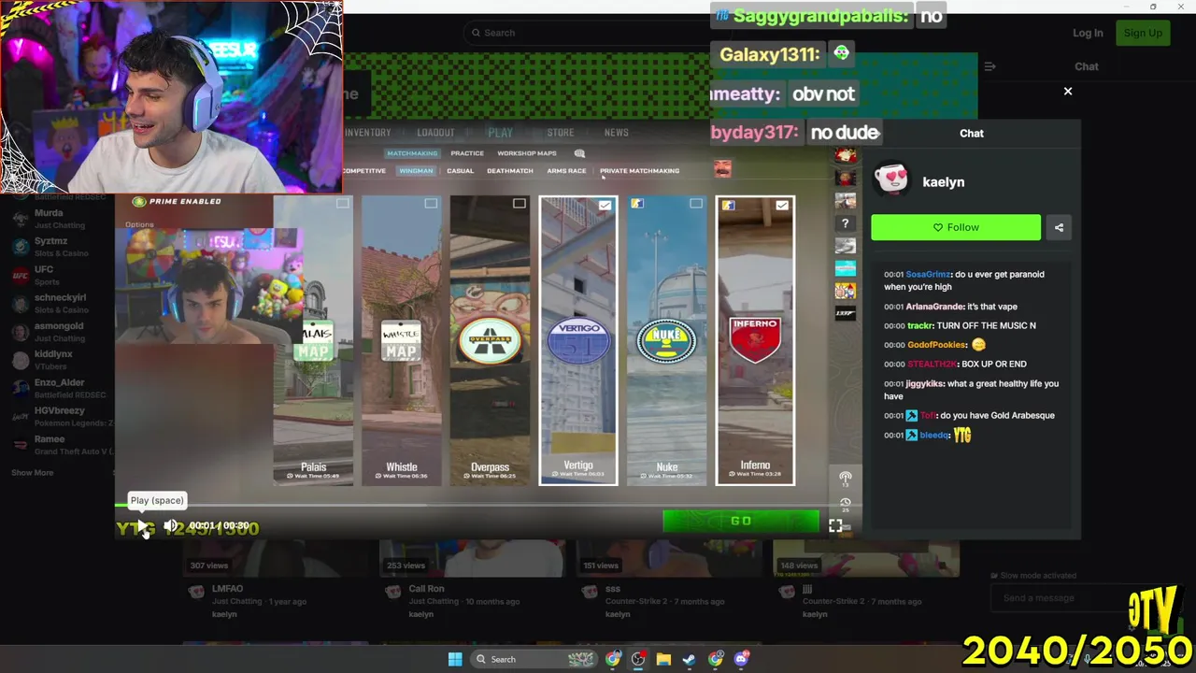Open the share icon beside Follow
Screen dimensions: 1196x673
1059,227
